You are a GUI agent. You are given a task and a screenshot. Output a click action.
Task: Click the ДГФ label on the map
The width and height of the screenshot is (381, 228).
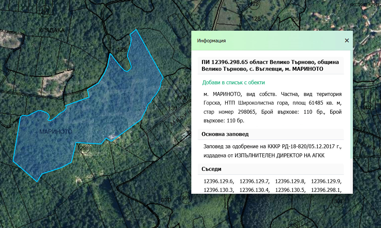coord(166,200)
